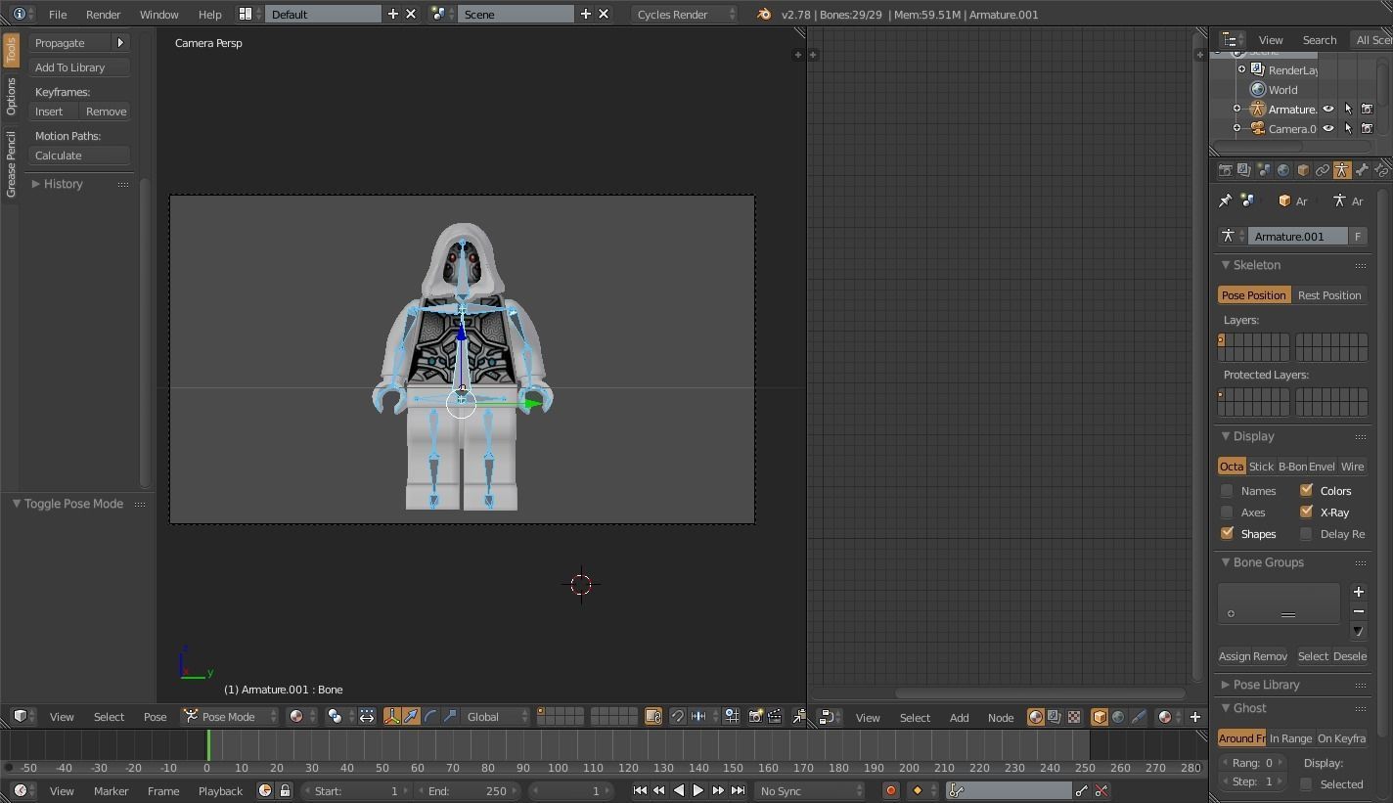1393x803 pixels.
Task: Open the Render Layers properties tab
Action: (1244, 170)
